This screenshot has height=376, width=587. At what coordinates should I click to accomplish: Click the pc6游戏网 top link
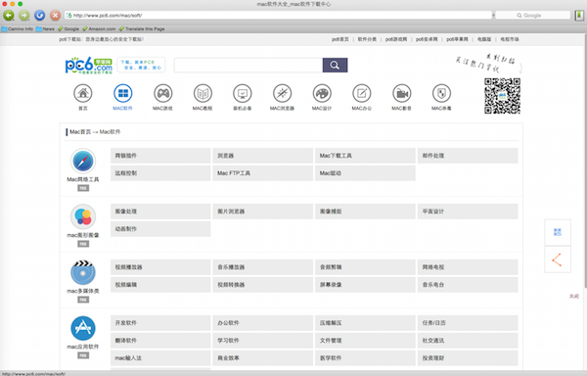[396, 39]
